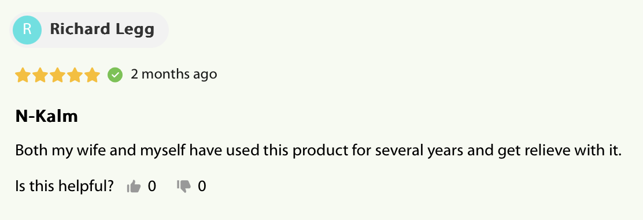
Task: Click the green verified checkmark badge
Action: tap(115, 74)
